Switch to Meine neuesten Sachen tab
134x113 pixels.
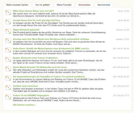tap(17, 5)
